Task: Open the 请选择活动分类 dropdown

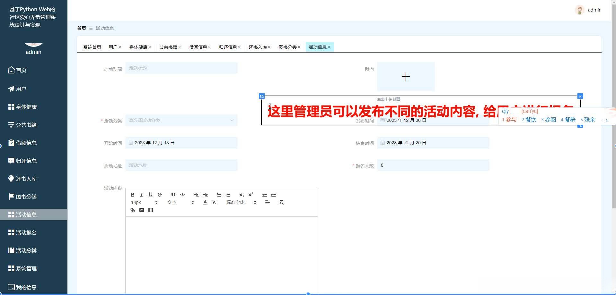Action: tap(181, 120)
